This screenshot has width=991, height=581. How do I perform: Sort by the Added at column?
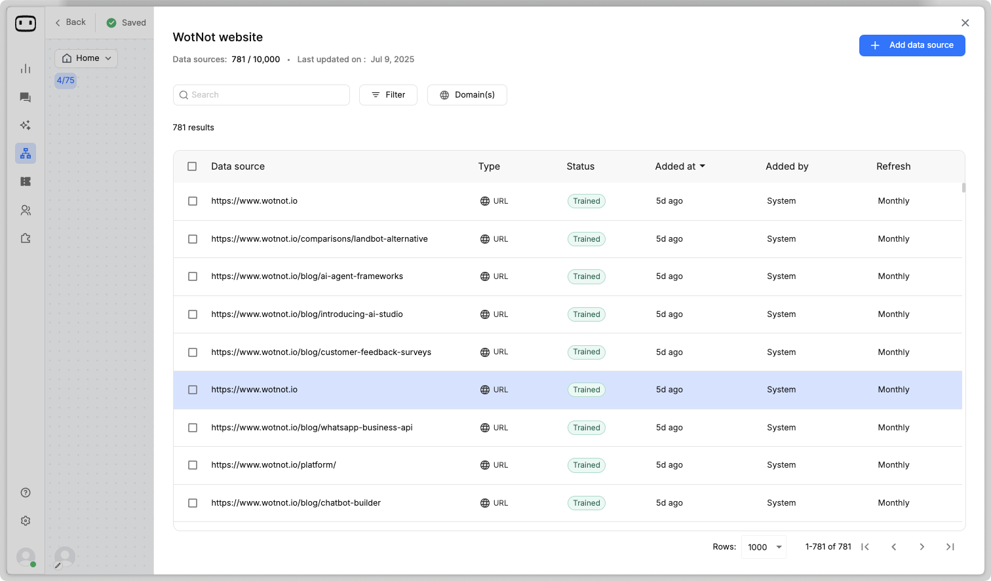point(680,166)
